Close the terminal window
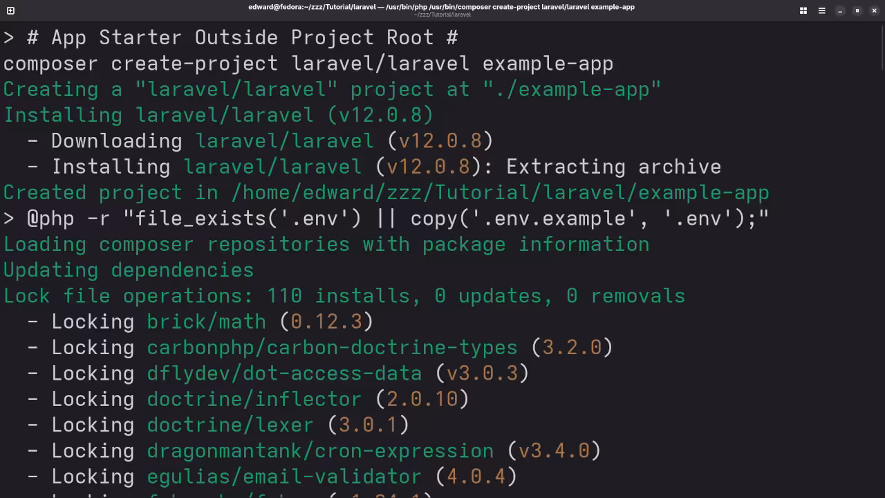 [875, 10]
